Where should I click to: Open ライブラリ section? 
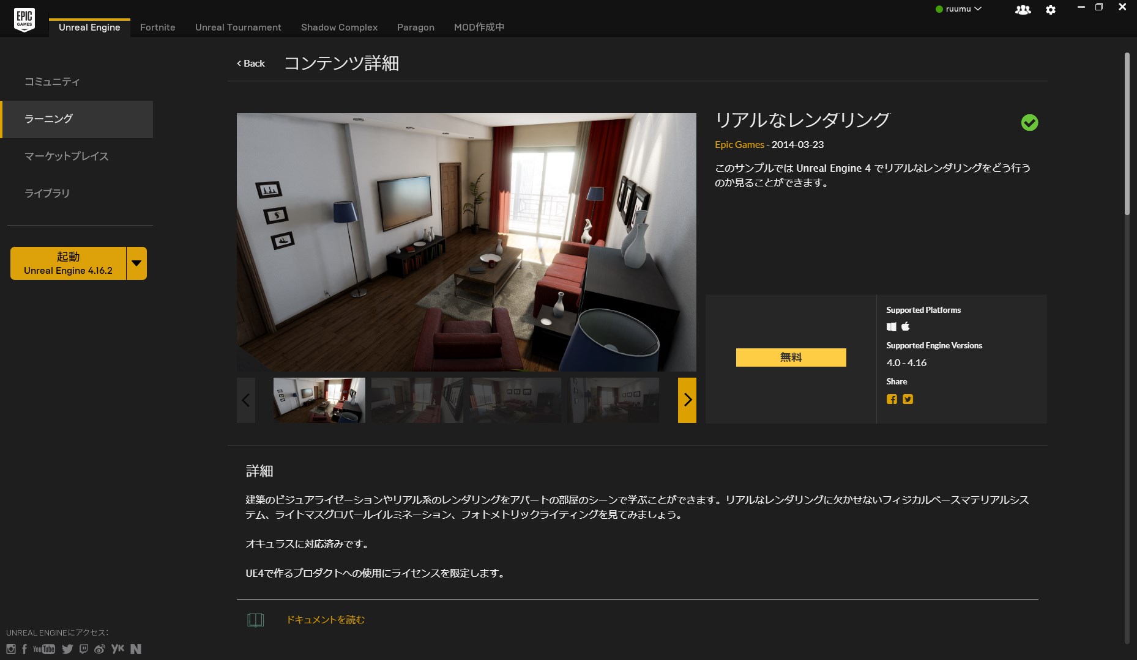click(77, 194)
